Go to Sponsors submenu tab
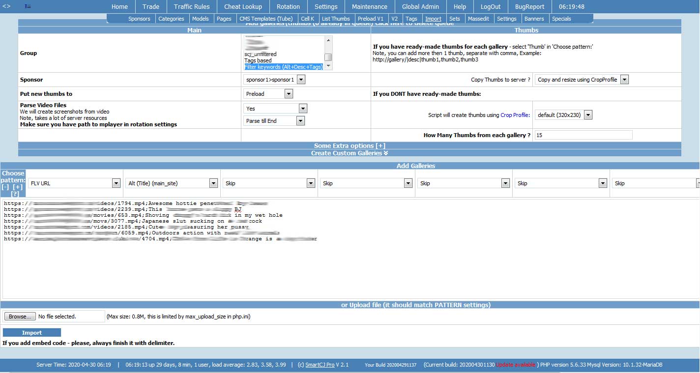 click(x=139, y=19)
